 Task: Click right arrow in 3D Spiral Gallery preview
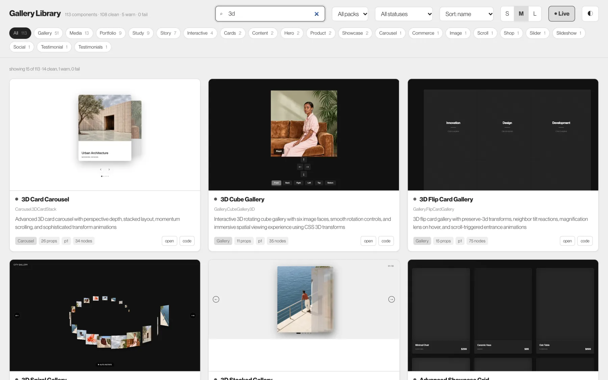(x=193, y=315)
